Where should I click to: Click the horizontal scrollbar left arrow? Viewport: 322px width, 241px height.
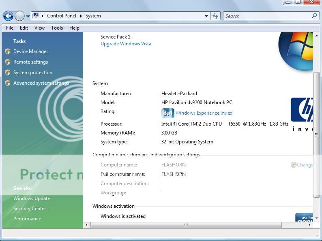86,225
